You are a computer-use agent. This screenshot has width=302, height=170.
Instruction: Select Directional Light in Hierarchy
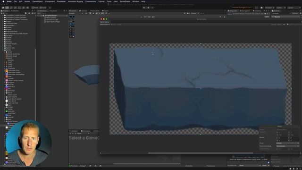click(x=52, y=20)
